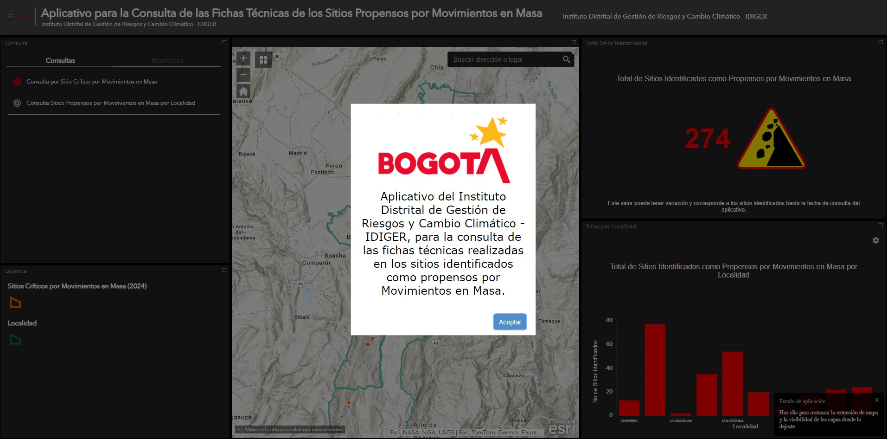Click the diagonal arrow icon at map corner
This screenshot has width=887, height=439.
pyautogui.click(x=575, y=51)
